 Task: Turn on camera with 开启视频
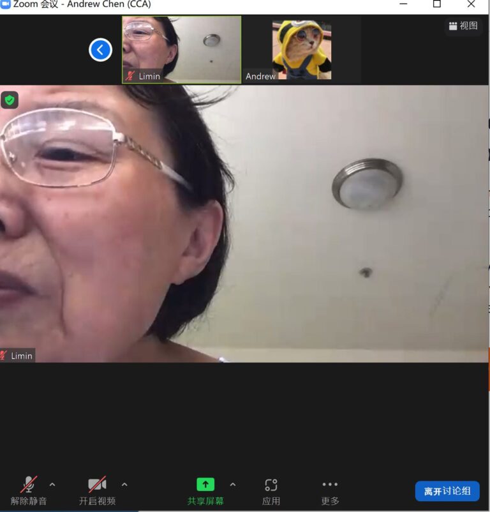click(97, 490)
